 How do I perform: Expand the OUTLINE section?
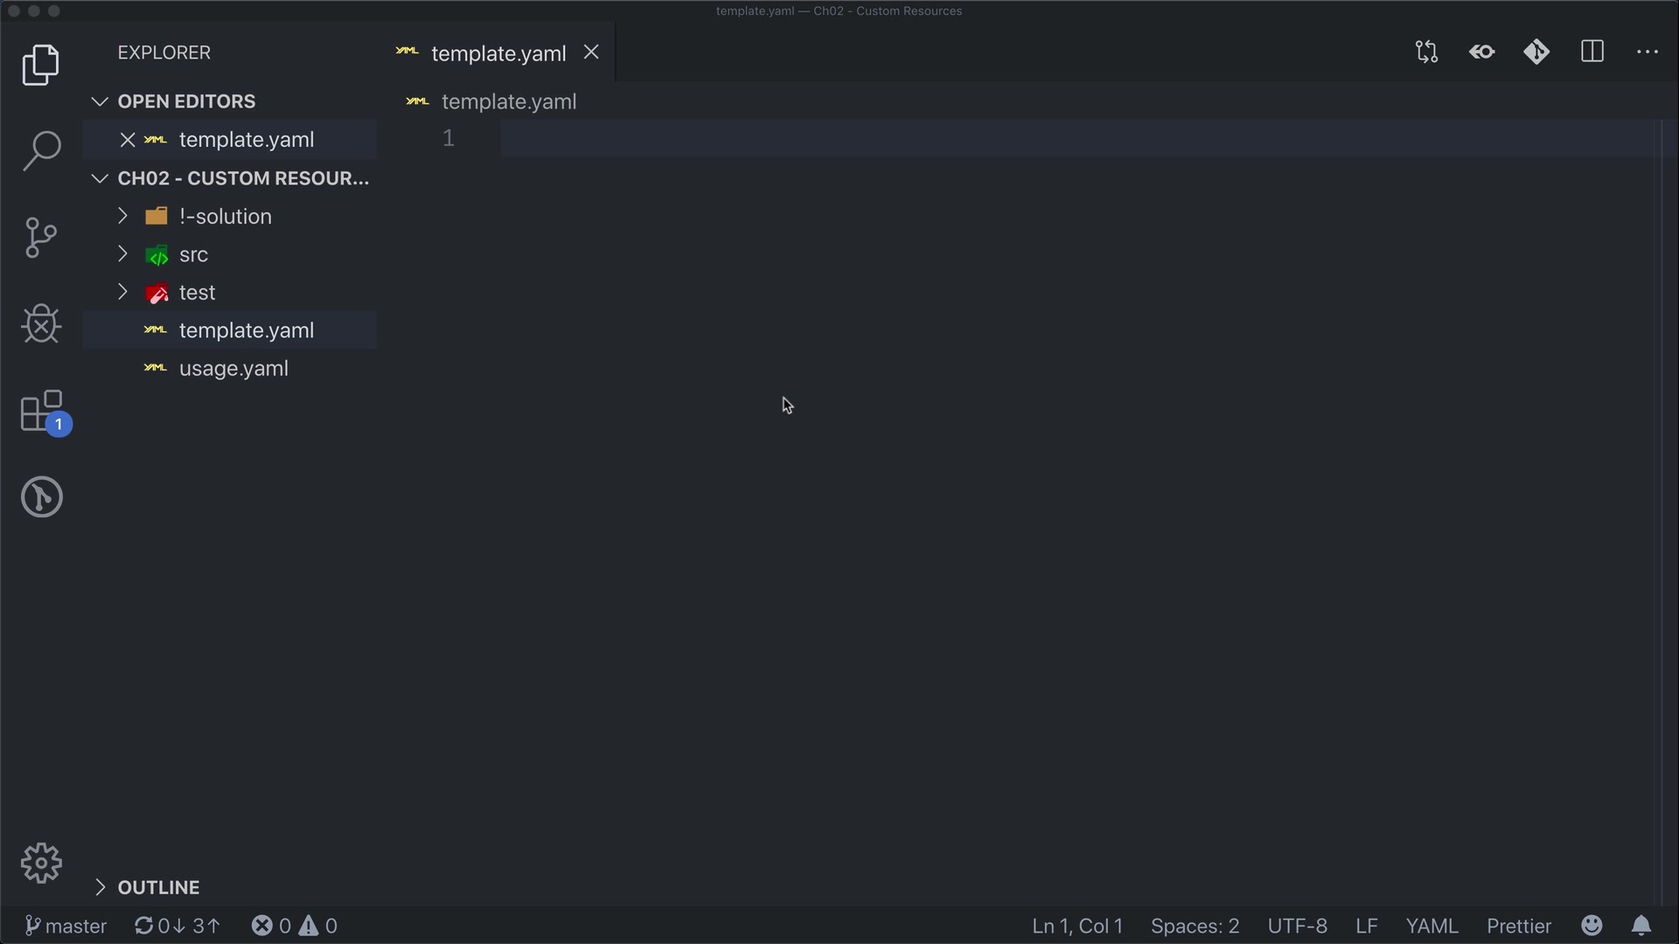pyautogui.click(x=158, y=887)
